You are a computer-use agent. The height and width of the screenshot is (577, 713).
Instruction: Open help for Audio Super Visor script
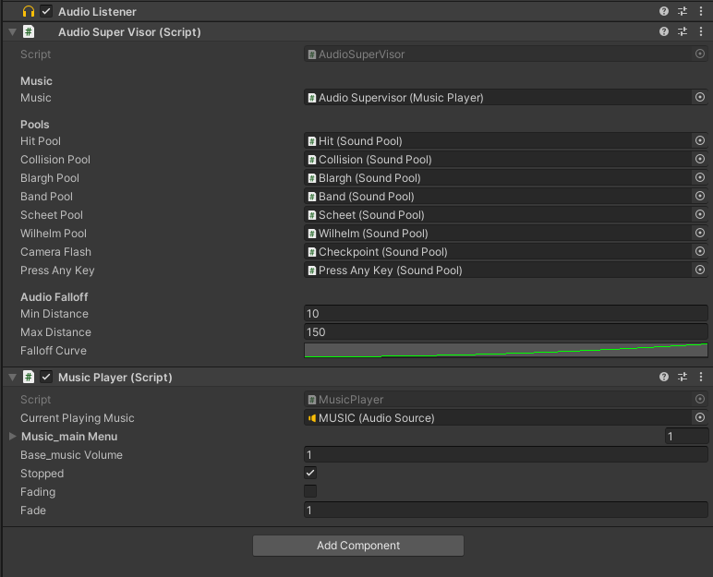pos(664,31)
